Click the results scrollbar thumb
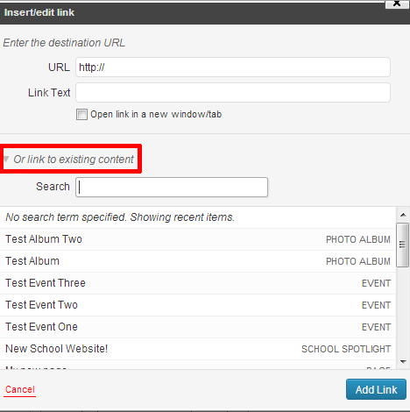410x412 pixels. (x=403, y=245)
